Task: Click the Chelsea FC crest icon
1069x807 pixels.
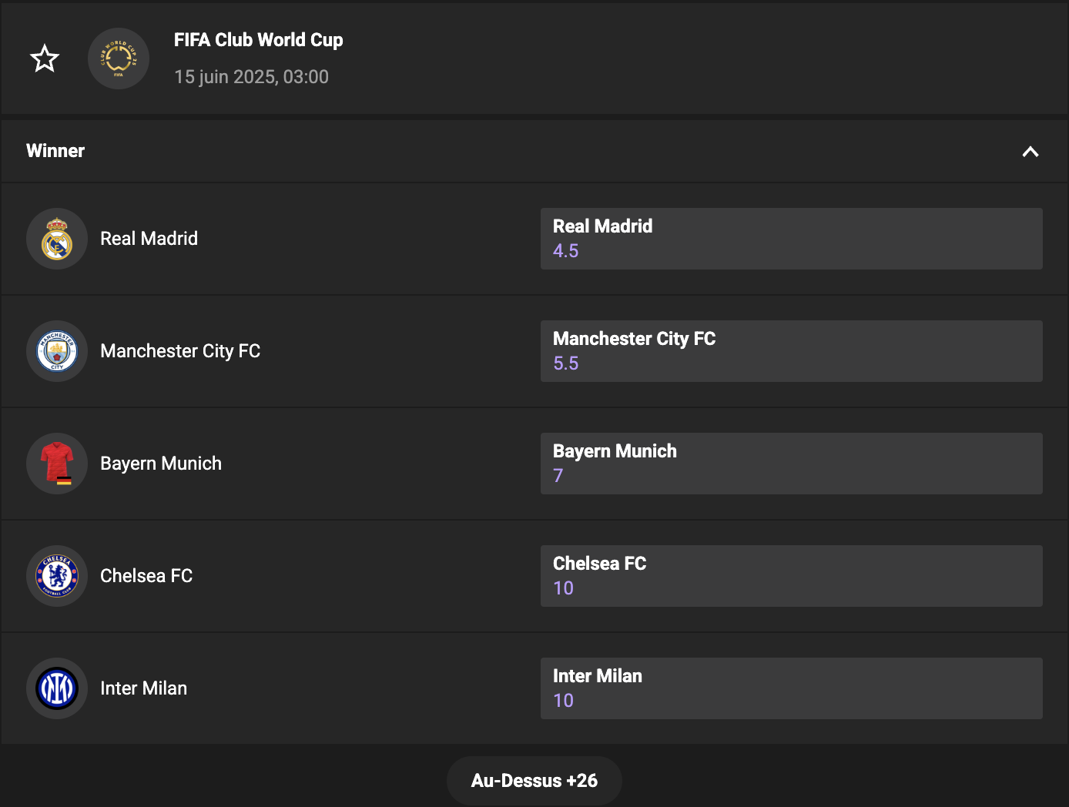Action: pos(57,576)
